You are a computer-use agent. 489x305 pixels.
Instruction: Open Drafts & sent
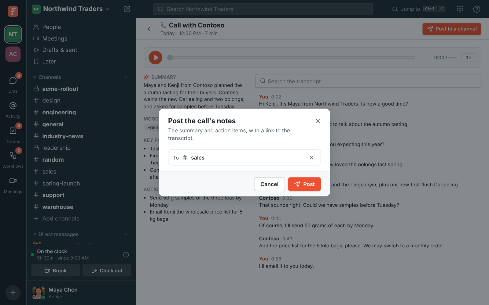point(81,50)
